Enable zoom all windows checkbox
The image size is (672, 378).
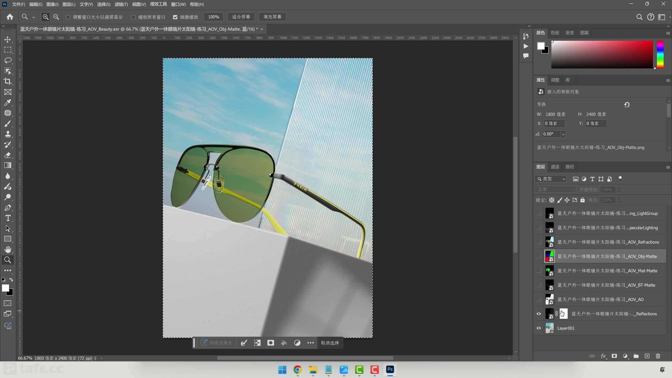click(x=133, y=17)
